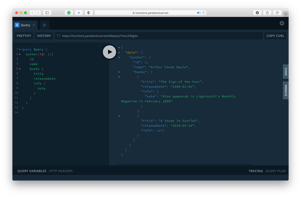Collapse the query Query block on line 1

[x=19, y=49]
